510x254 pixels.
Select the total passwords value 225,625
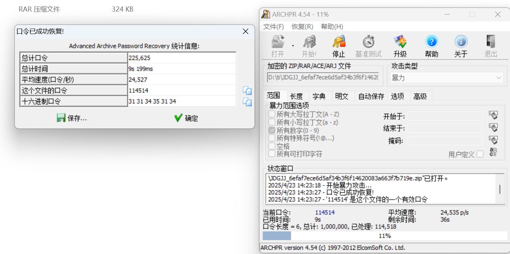pos(182,58)
